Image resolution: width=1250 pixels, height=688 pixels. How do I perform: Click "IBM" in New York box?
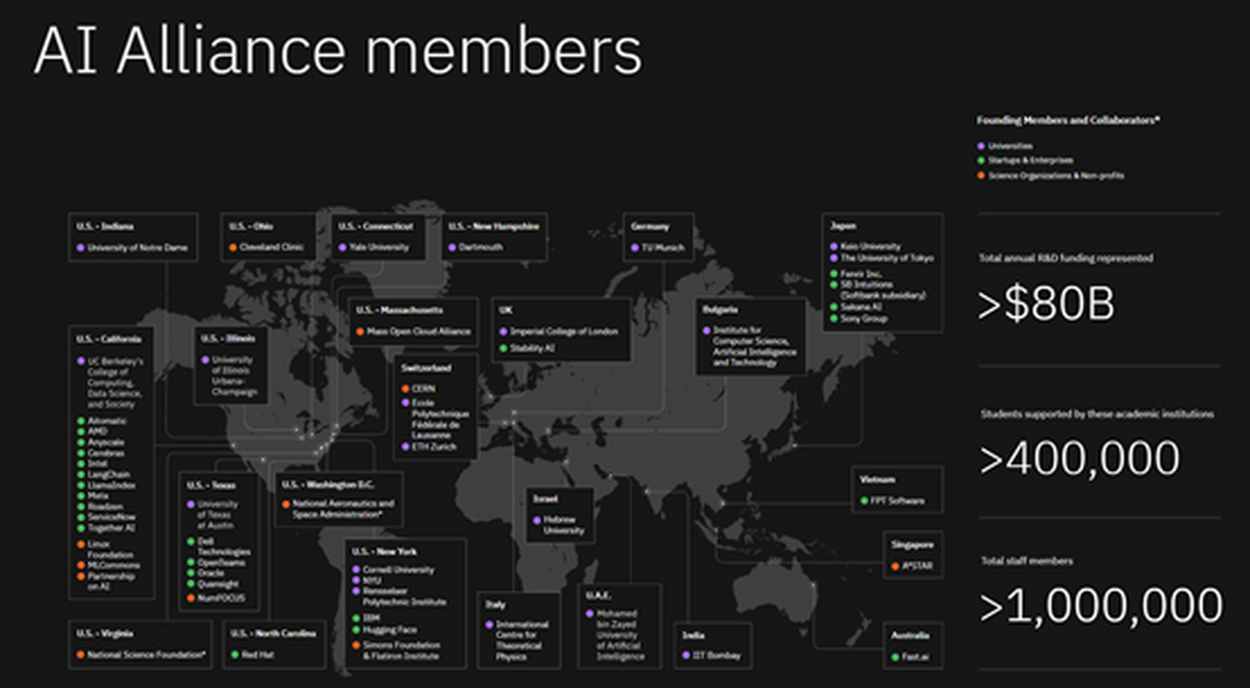pyautogui.click(x=372, y=618)
